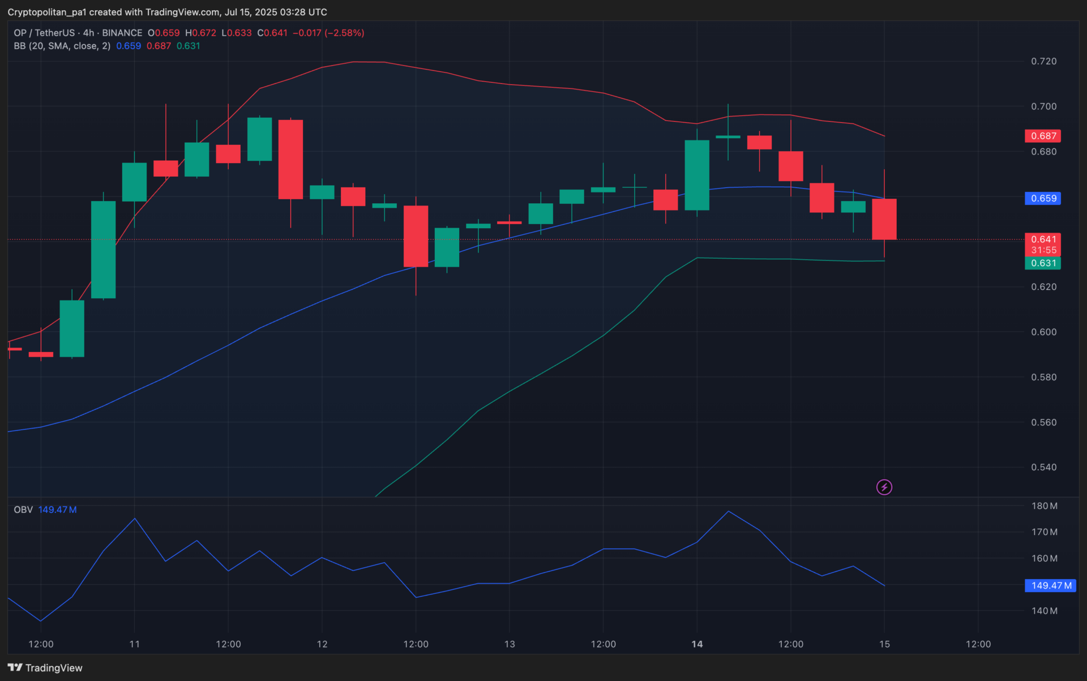Click the header text with the TradingView.com attribution

pyautogui.click(x=167, y=12)
